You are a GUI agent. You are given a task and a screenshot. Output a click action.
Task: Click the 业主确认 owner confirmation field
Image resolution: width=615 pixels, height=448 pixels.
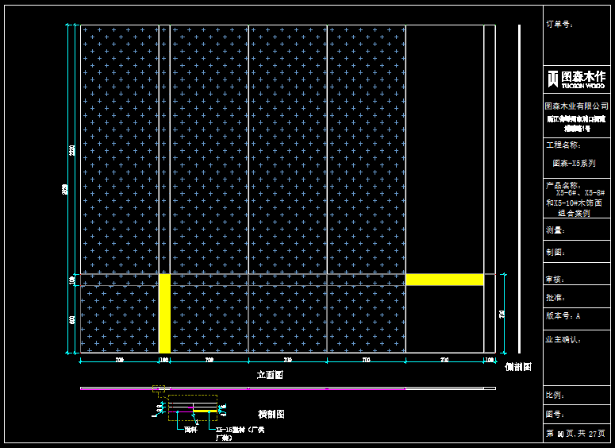pyautogui.click(x=563, y=339)
